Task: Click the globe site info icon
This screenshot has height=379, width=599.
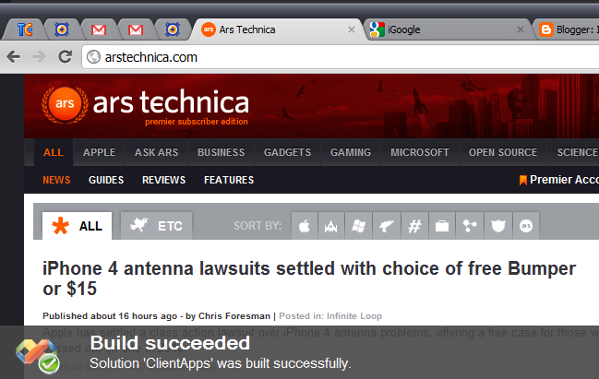Action: [93, 57]
